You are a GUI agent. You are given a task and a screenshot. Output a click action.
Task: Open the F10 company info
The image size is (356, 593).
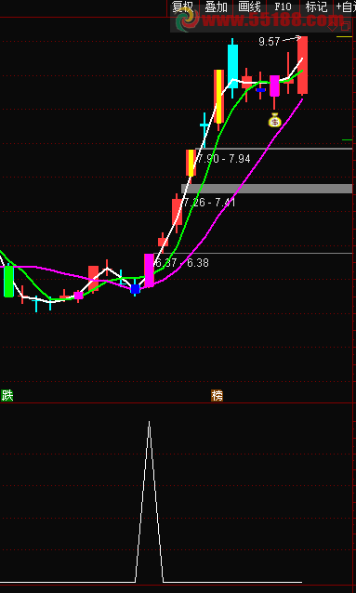pos(283,7)
